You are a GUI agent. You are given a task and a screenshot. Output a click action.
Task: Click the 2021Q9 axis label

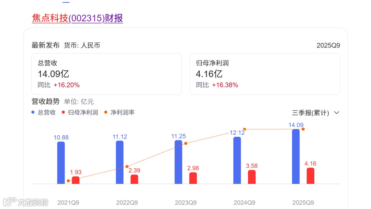coord(68,202)
